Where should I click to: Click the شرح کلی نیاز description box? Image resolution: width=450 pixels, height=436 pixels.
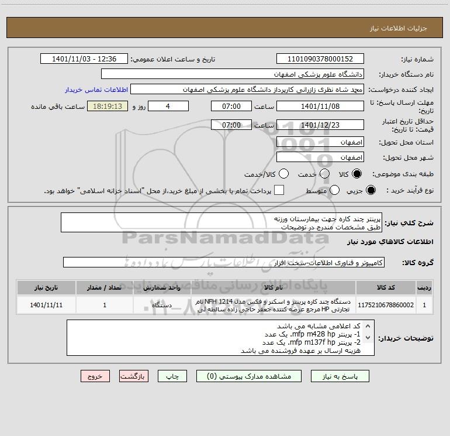[x=221, y=222]
